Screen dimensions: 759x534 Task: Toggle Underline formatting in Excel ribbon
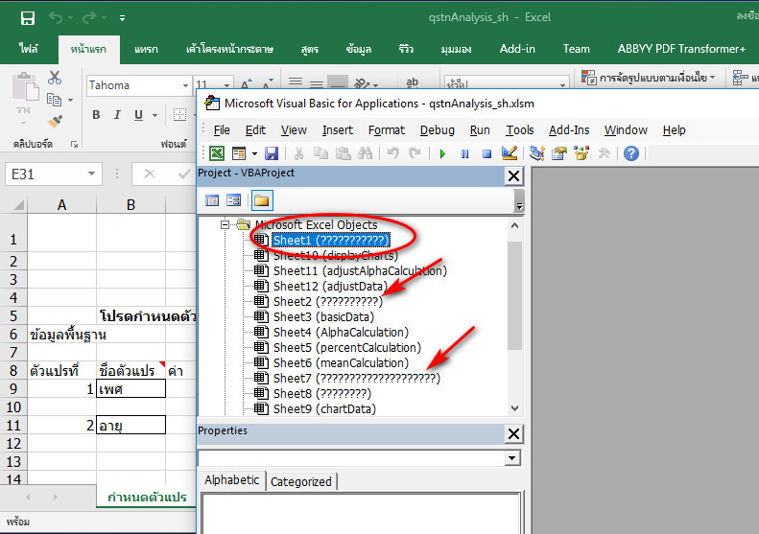pyautogui.click(x=138, y=115)
